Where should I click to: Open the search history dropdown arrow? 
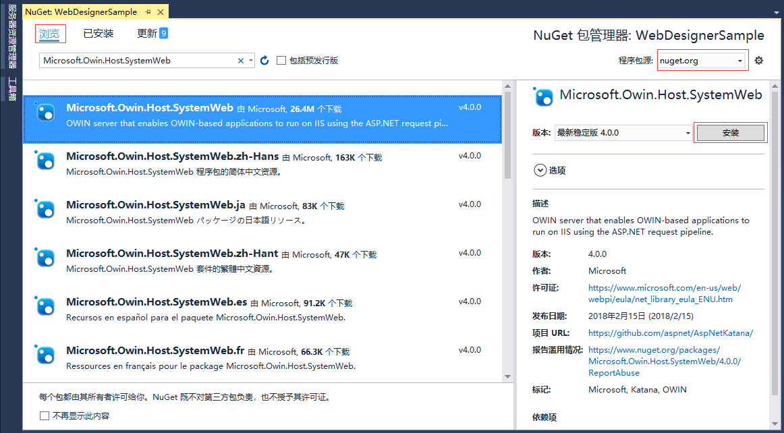click(x=250, y=61)
